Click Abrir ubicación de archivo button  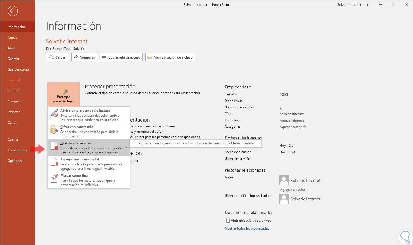[x=170, y=57]
